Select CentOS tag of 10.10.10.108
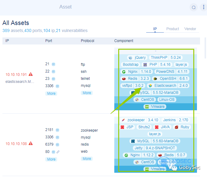Screen dimensions: 207x177 pos(145,162)
